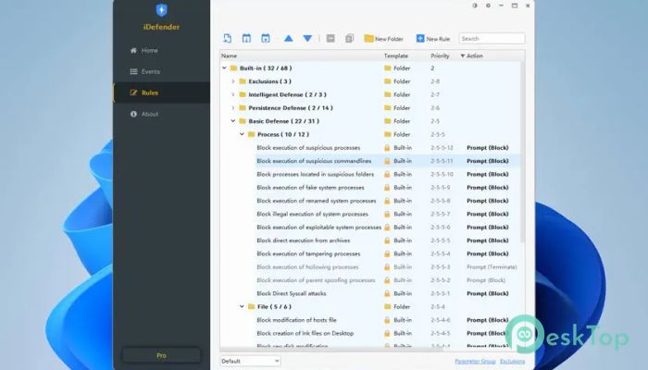Image resolution: width=648 pixels, height=370 pixels.
Task: Expand the Persistence Defense folder
Action: click(x=233, y=108)
